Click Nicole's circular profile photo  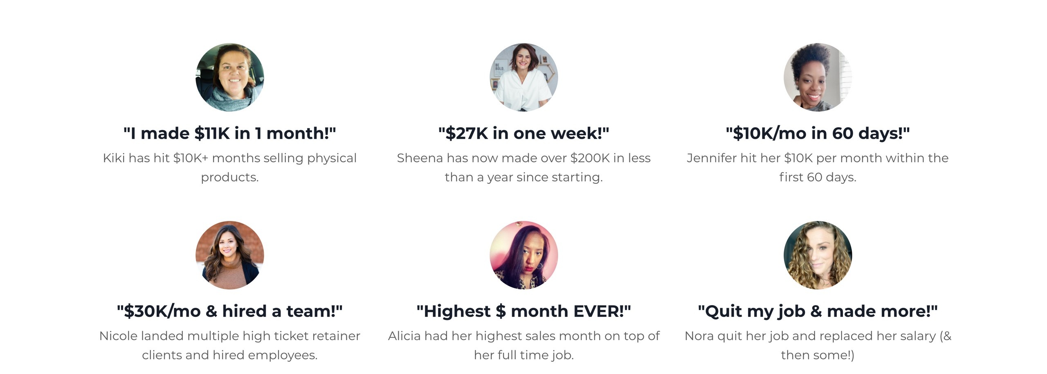pyautogui.click(x=229, y=255)
